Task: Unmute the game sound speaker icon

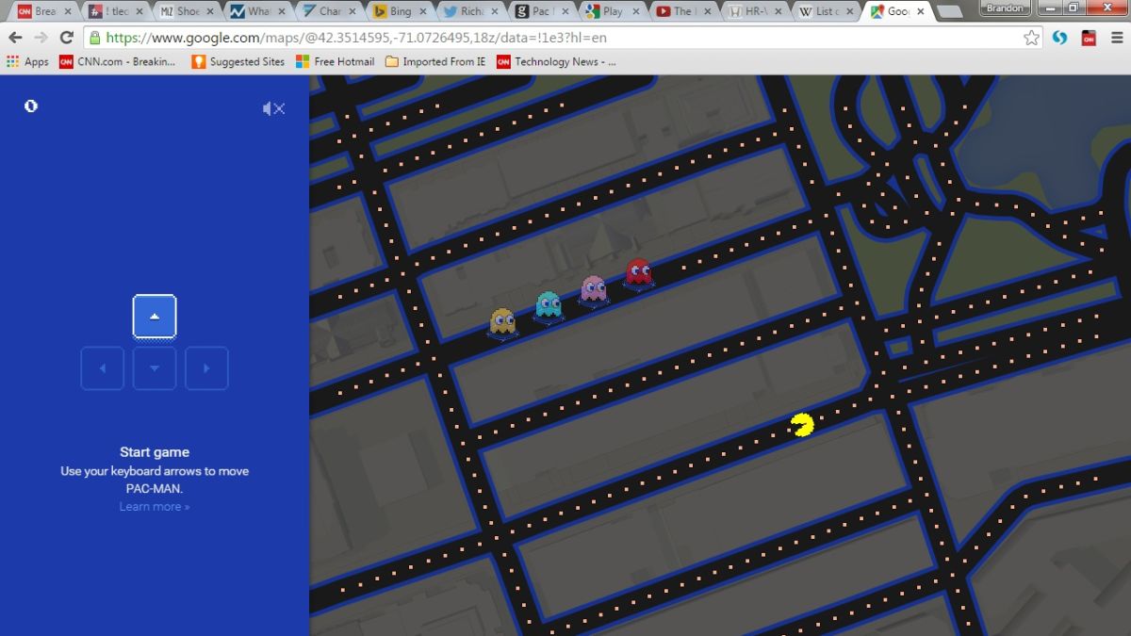Action: coord(273,108)
